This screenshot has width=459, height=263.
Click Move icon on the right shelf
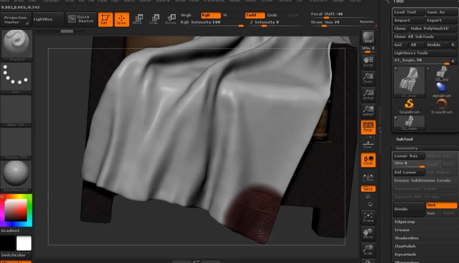pos(368,233)
